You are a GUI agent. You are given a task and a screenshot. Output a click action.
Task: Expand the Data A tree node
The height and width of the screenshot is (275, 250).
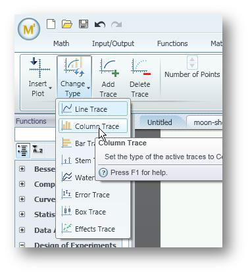point(22,230)
